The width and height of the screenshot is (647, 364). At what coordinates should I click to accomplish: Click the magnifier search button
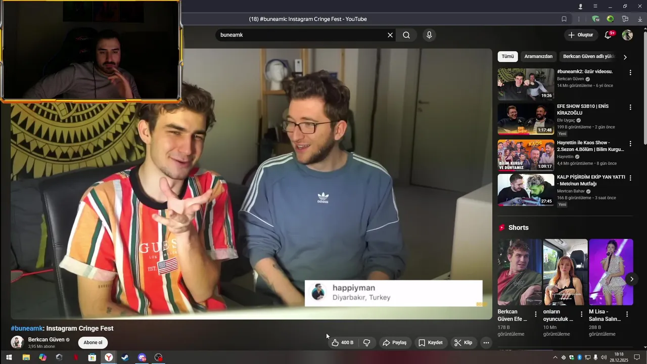pyautogui.click(x=406, y=35)
